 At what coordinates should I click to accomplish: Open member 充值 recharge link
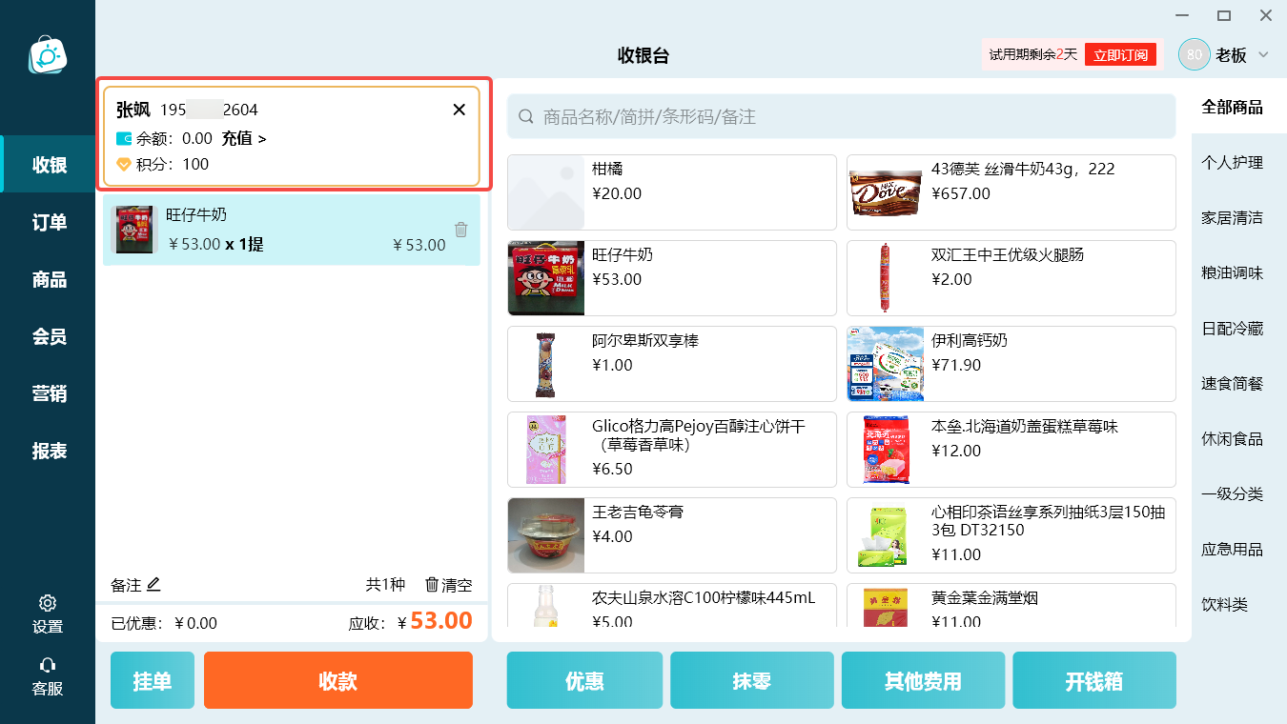[244, 138]
